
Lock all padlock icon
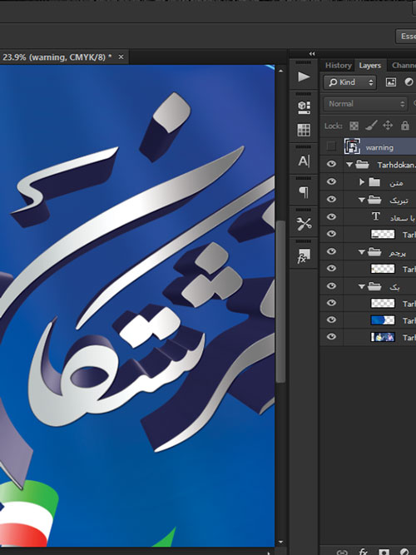(x=405, y=126)
